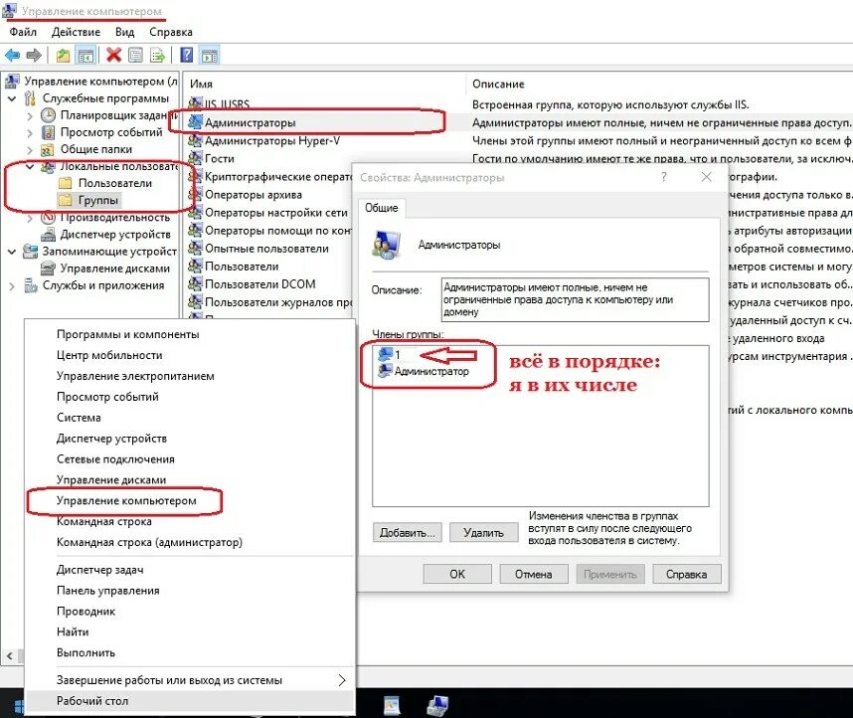853x718 pixels.
Task: Click the tree pane left scroll arrow
Action: (9, 656)
